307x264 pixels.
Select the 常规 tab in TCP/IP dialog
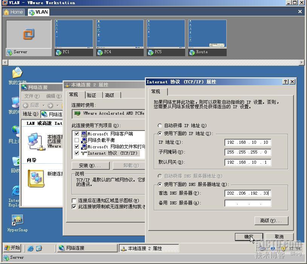(x=158, y=92)
